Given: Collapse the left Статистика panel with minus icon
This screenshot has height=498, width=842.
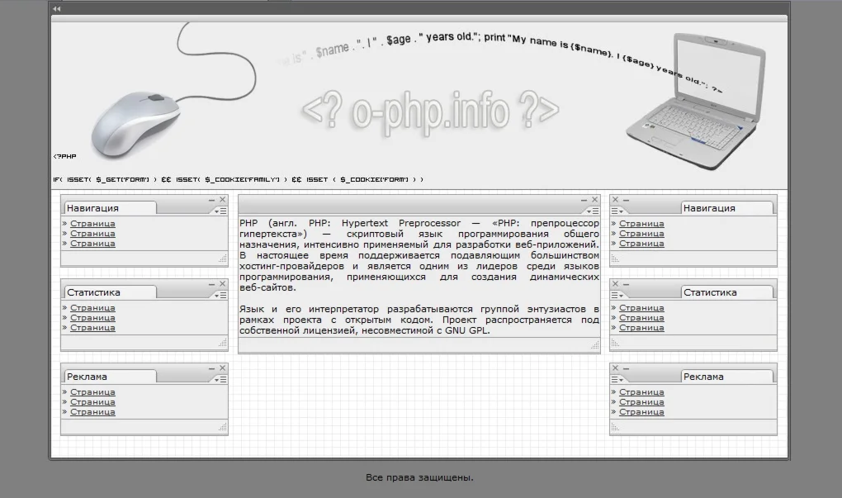Looking at the screenshot, I should point(211,284).
